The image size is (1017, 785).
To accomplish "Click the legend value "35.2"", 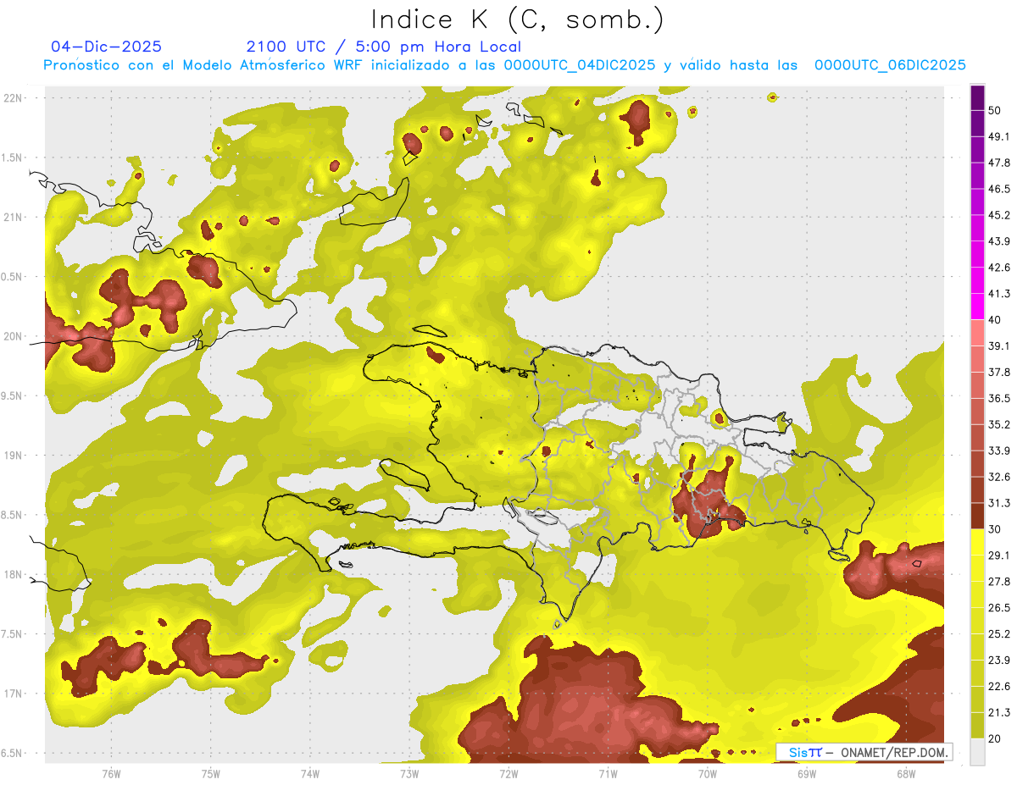I will tap(999, 424).
